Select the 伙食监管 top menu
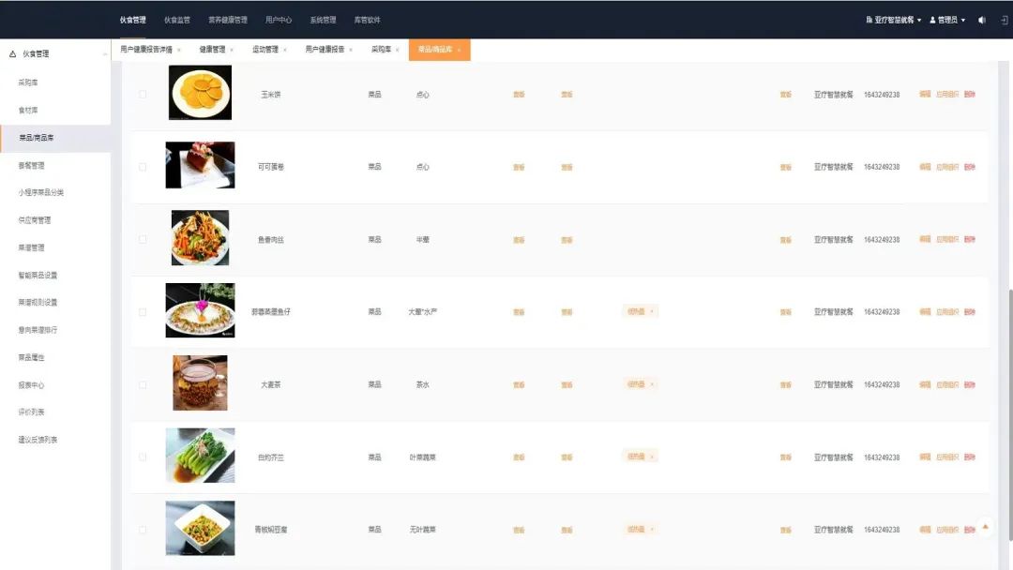1013x570 pixels. 177,20
